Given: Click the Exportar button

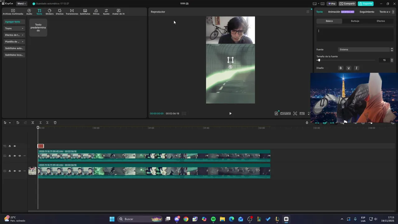Looking at the screenshot, I should tap(366, 4).
